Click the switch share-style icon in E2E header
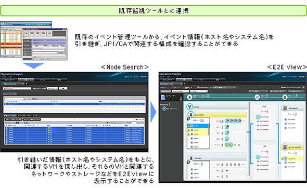307x188 pixels. tap(257, 97)
